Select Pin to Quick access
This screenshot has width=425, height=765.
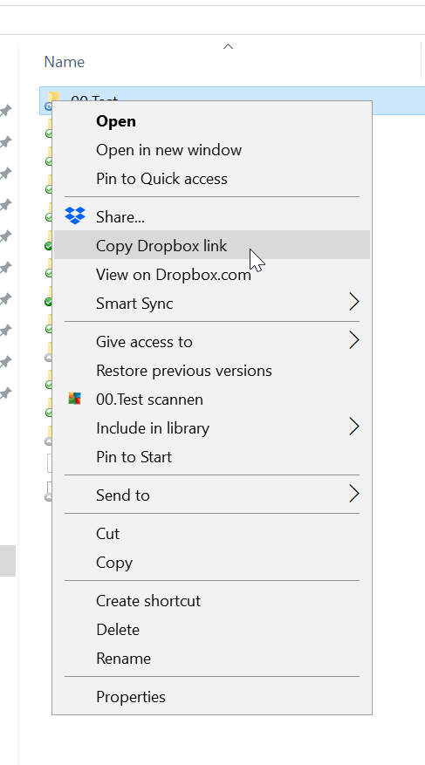212,179
